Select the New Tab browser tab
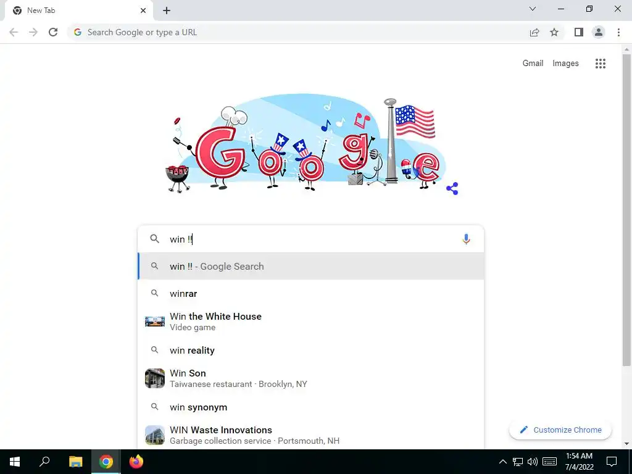 click(x=78, y=10)
